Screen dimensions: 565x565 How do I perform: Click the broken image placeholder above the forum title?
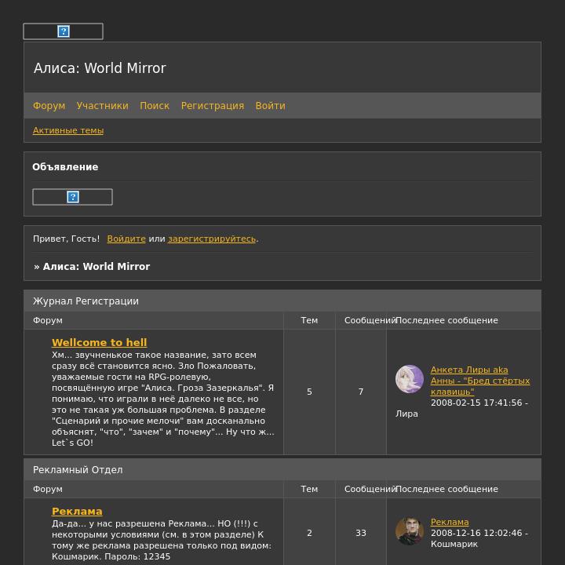[63, 31]
